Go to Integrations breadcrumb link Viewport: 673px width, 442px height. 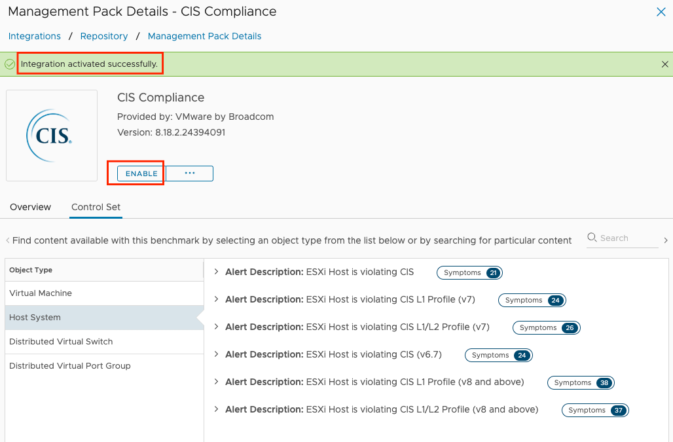click(34, 36)
